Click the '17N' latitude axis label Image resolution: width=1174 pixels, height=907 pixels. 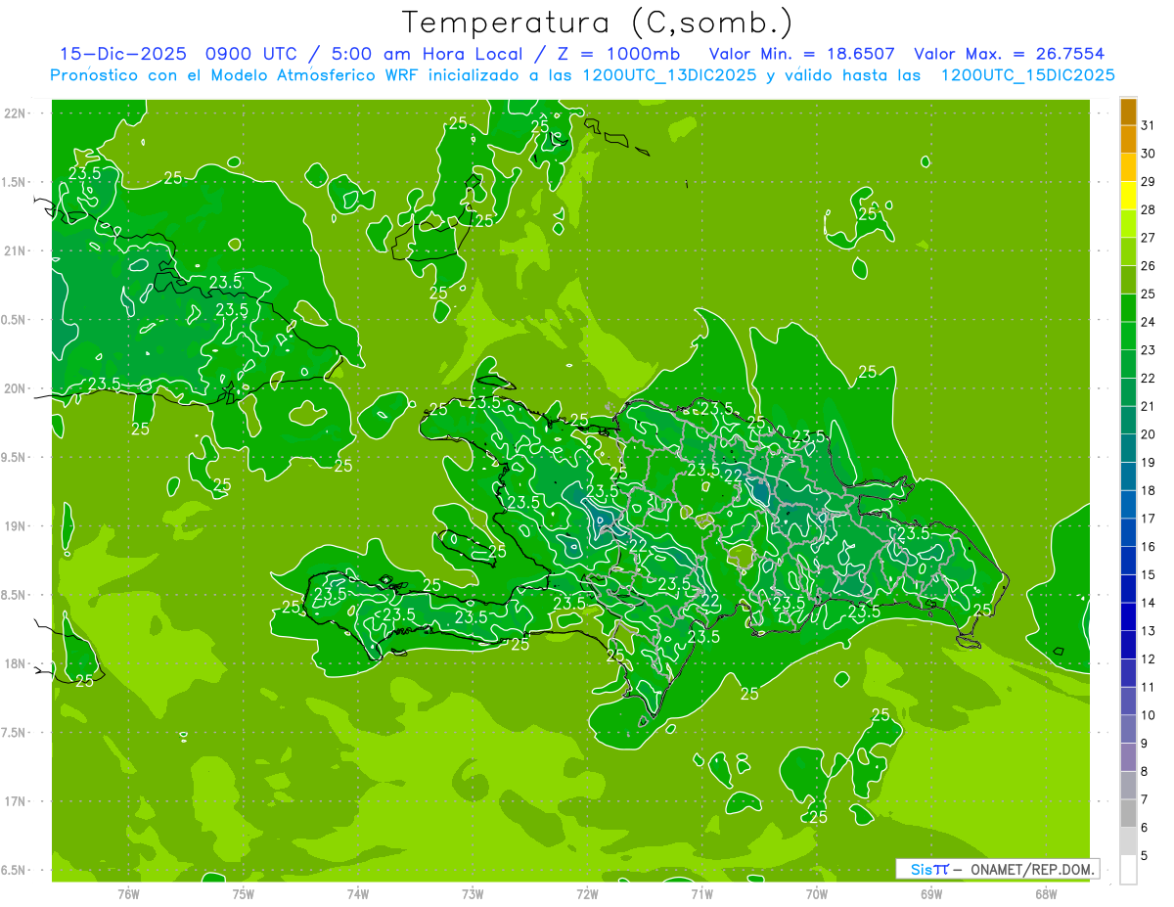tap(15, 801)
